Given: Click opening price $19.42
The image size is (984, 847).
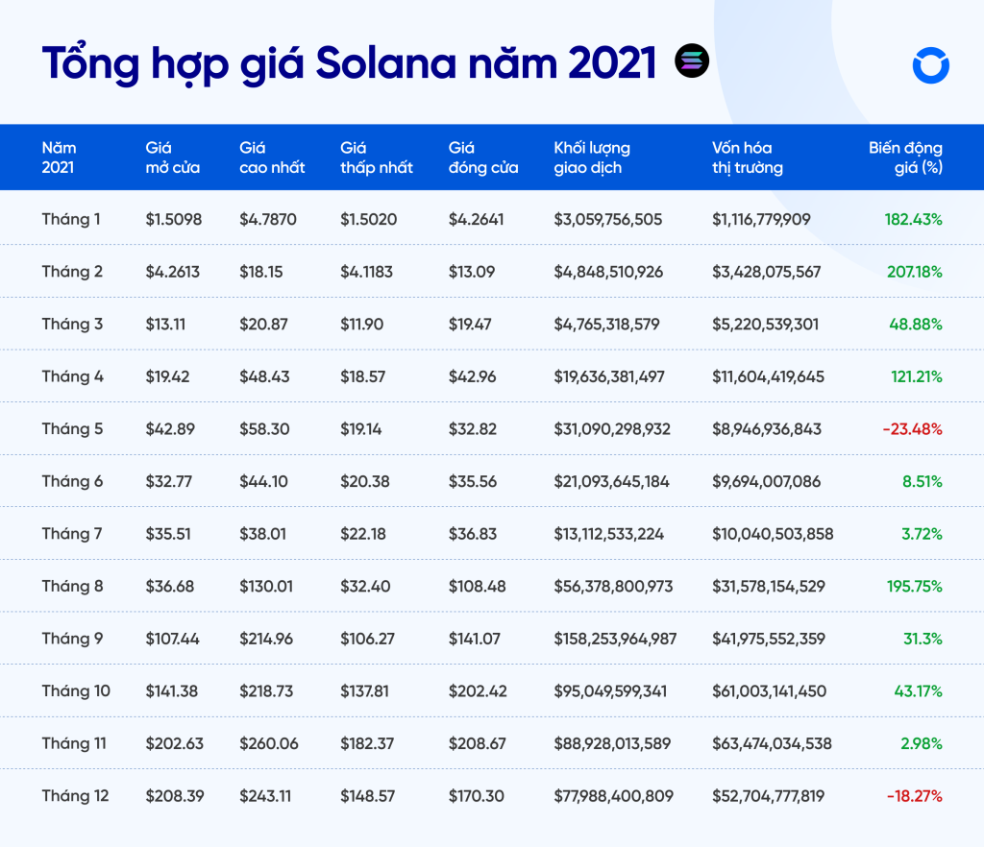Looking at the screenshot, I should click(167, 376).
